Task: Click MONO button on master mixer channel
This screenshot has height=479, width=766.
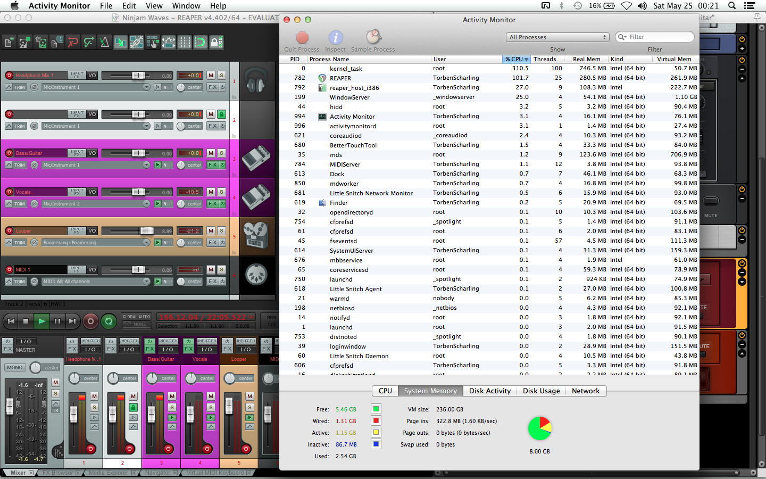Action: point(15,368)
